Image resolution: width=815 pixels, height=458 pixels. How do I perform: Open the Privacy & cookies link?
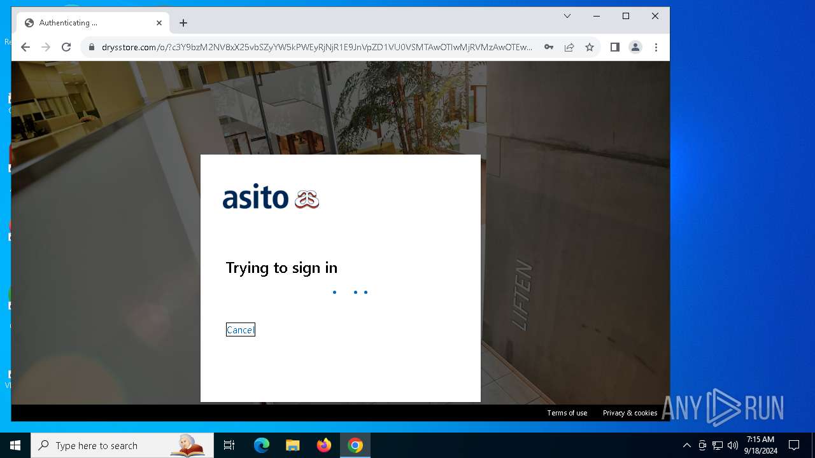tap(630, 413)
